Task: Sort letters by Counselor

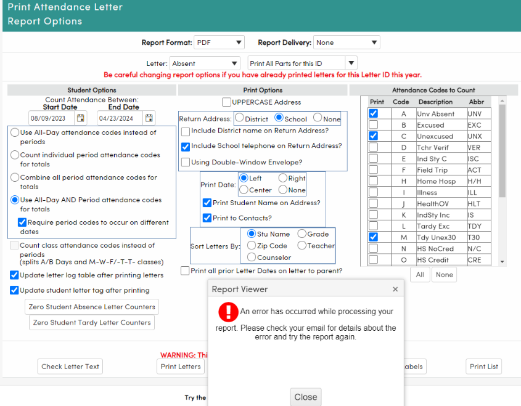Action: (x=252, y=257)
